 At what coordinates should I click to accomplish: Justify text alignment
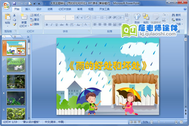tap(110, 25)
